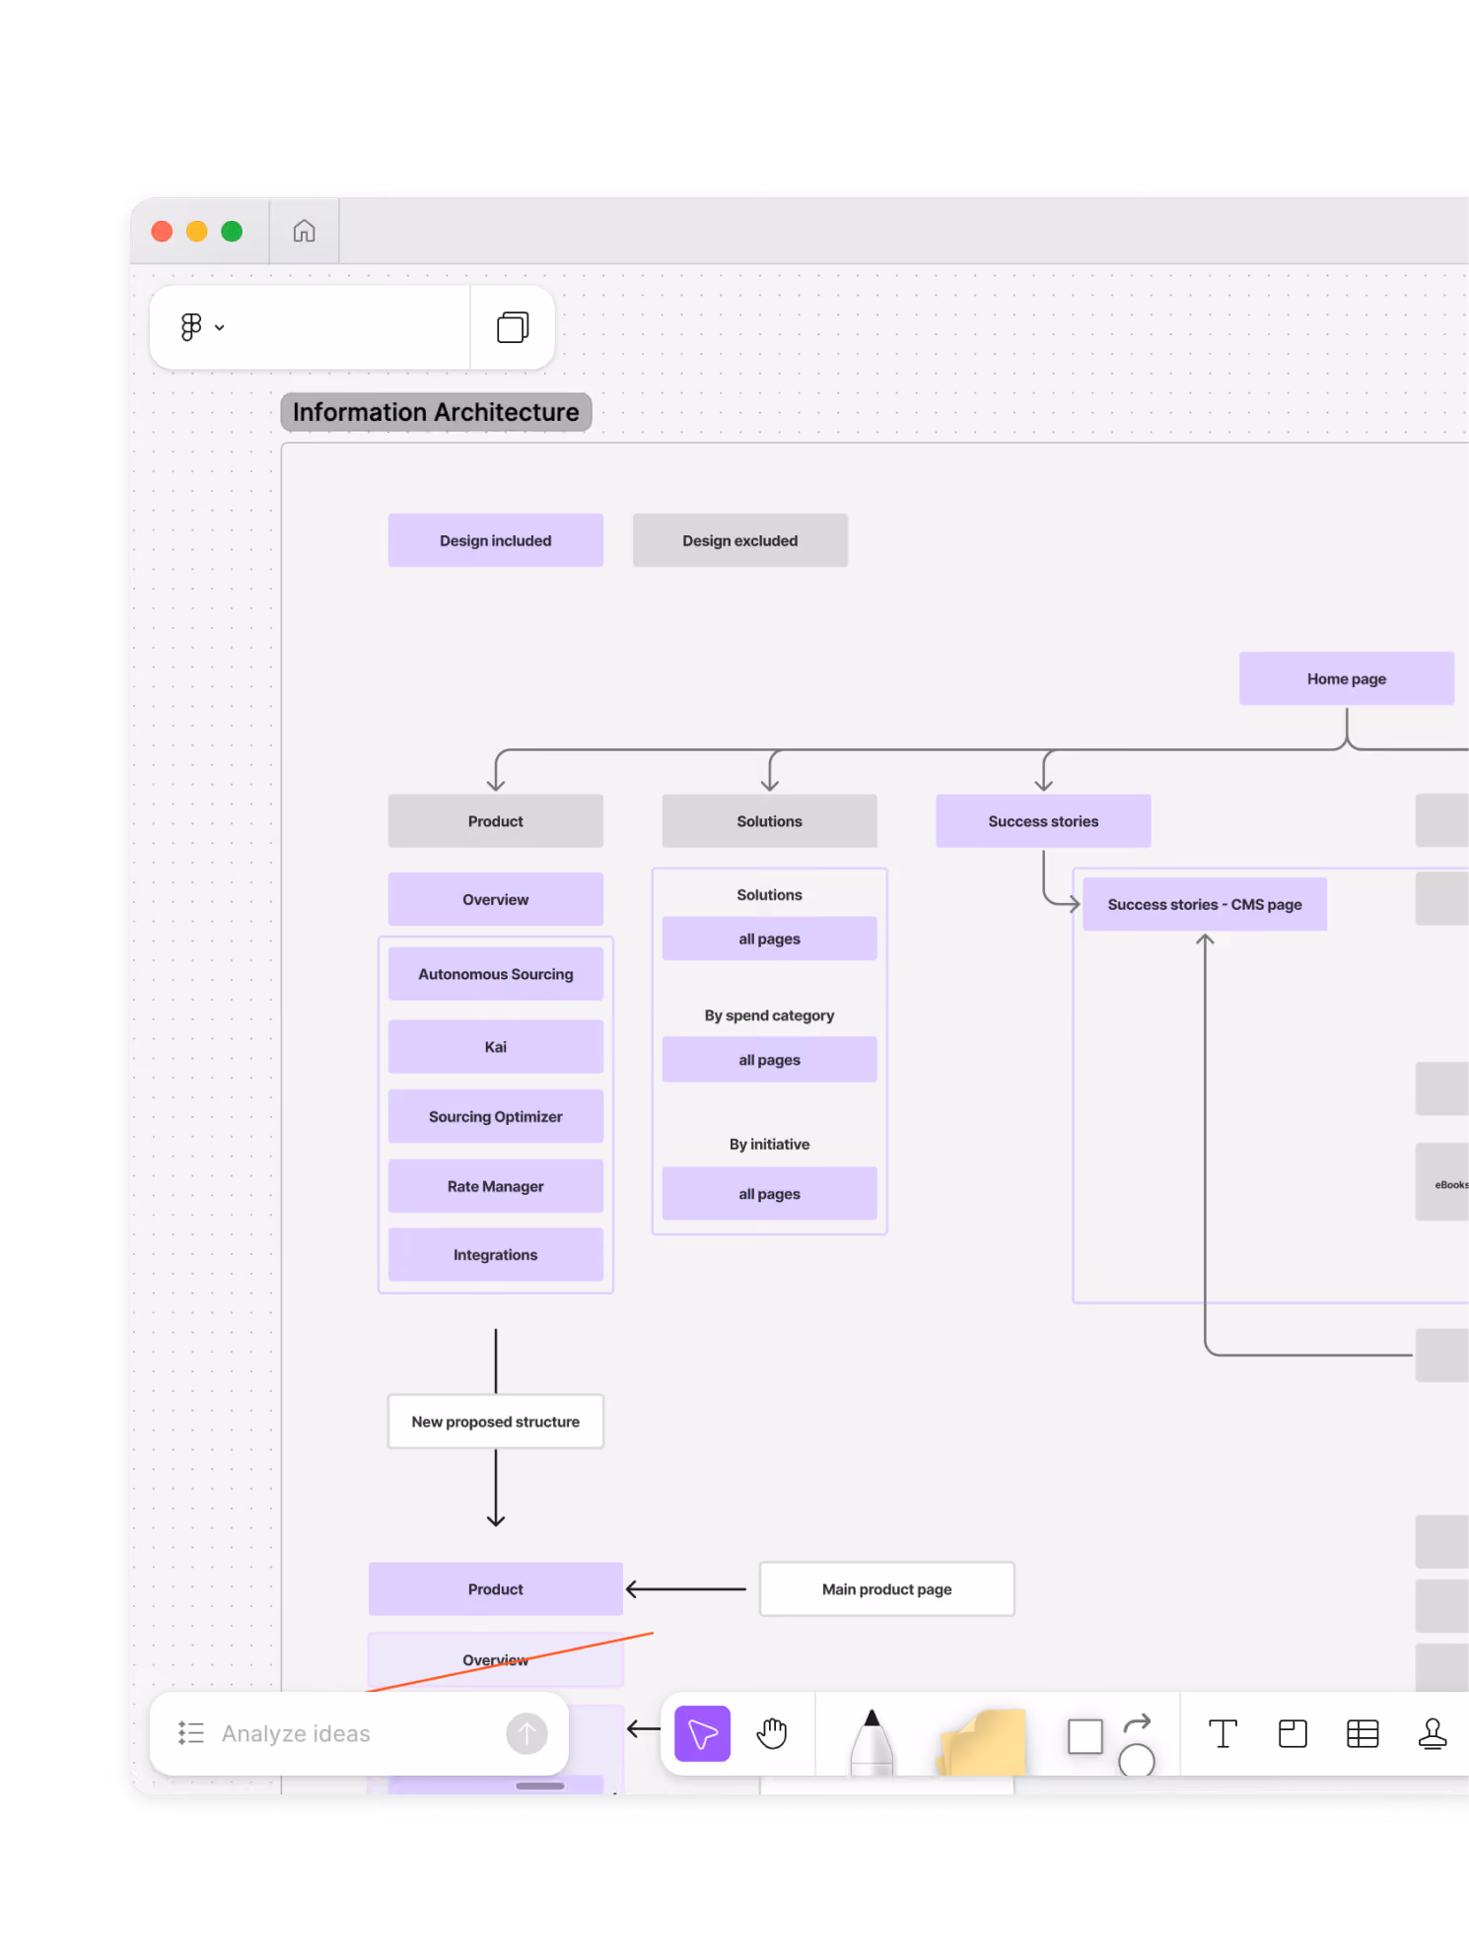Close the window with red button
Image resolution: width=1469 pixels, height=1958 pixels.
pyautogui.click(x=162, y=231)
